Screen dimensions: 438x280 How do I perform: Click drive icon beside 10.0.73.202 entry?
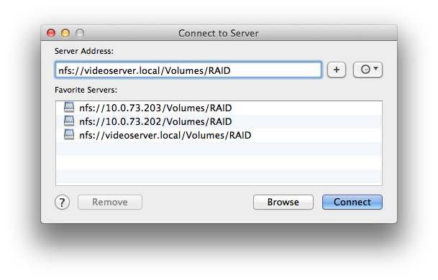pos(69,121)
